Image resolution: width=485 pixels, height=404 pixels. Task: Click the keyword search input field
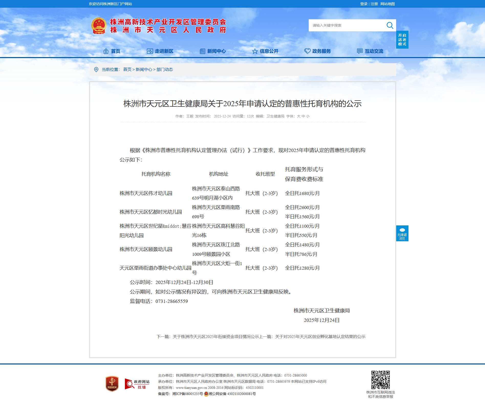pyautogui.click(x=347, y=25)
